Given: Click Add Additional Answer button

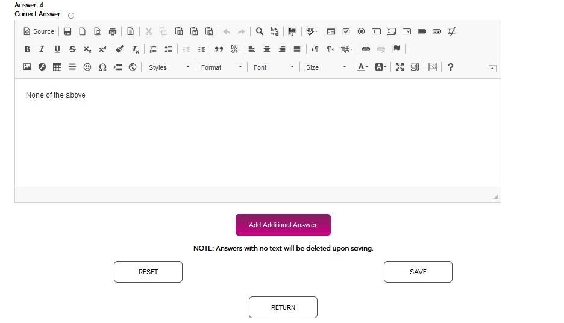Looking at the screenshot, I should 283,225.
